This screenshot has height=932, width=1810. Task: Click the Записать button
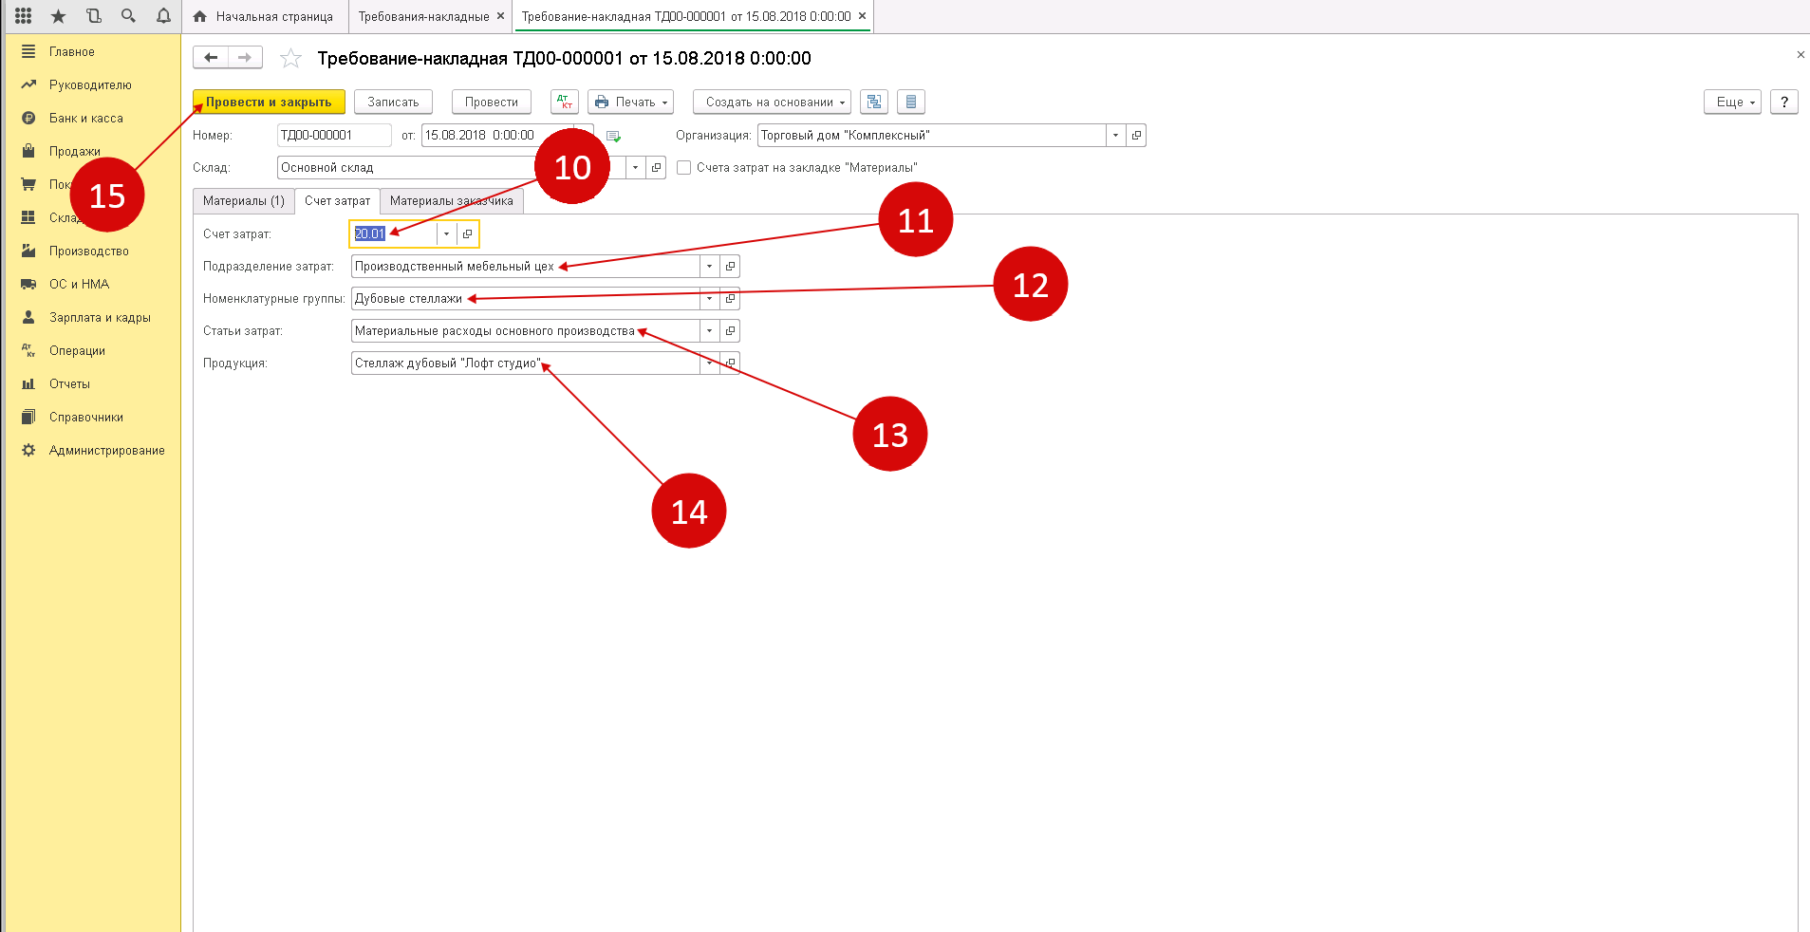tap(393, 102)
